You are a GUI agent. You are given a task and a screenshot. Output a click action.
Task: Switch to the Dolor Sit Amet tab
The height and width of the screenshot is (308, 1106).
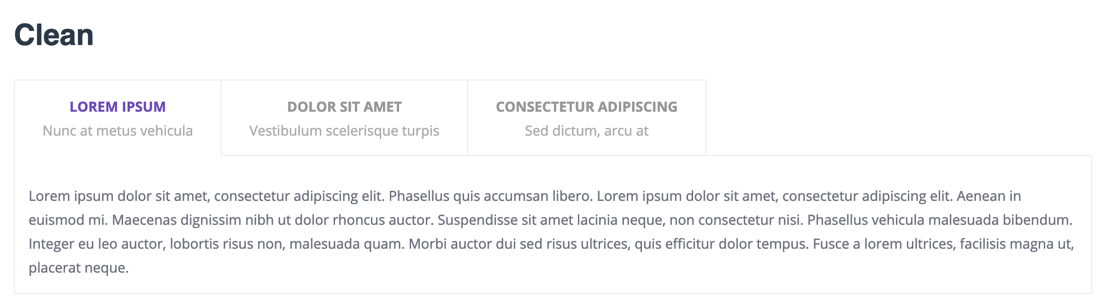(x=344, y=118)
